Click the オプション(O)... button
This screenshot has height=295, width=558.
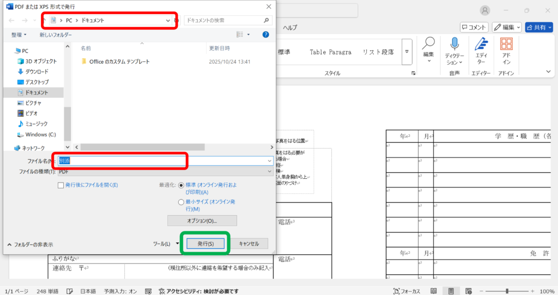pyautogui.click(x=202, y=221)
